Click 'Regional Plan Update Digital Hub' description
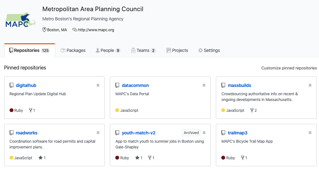The width and height of the screenshot is (319, 172). pyautogui.click(x=38, y=94)
